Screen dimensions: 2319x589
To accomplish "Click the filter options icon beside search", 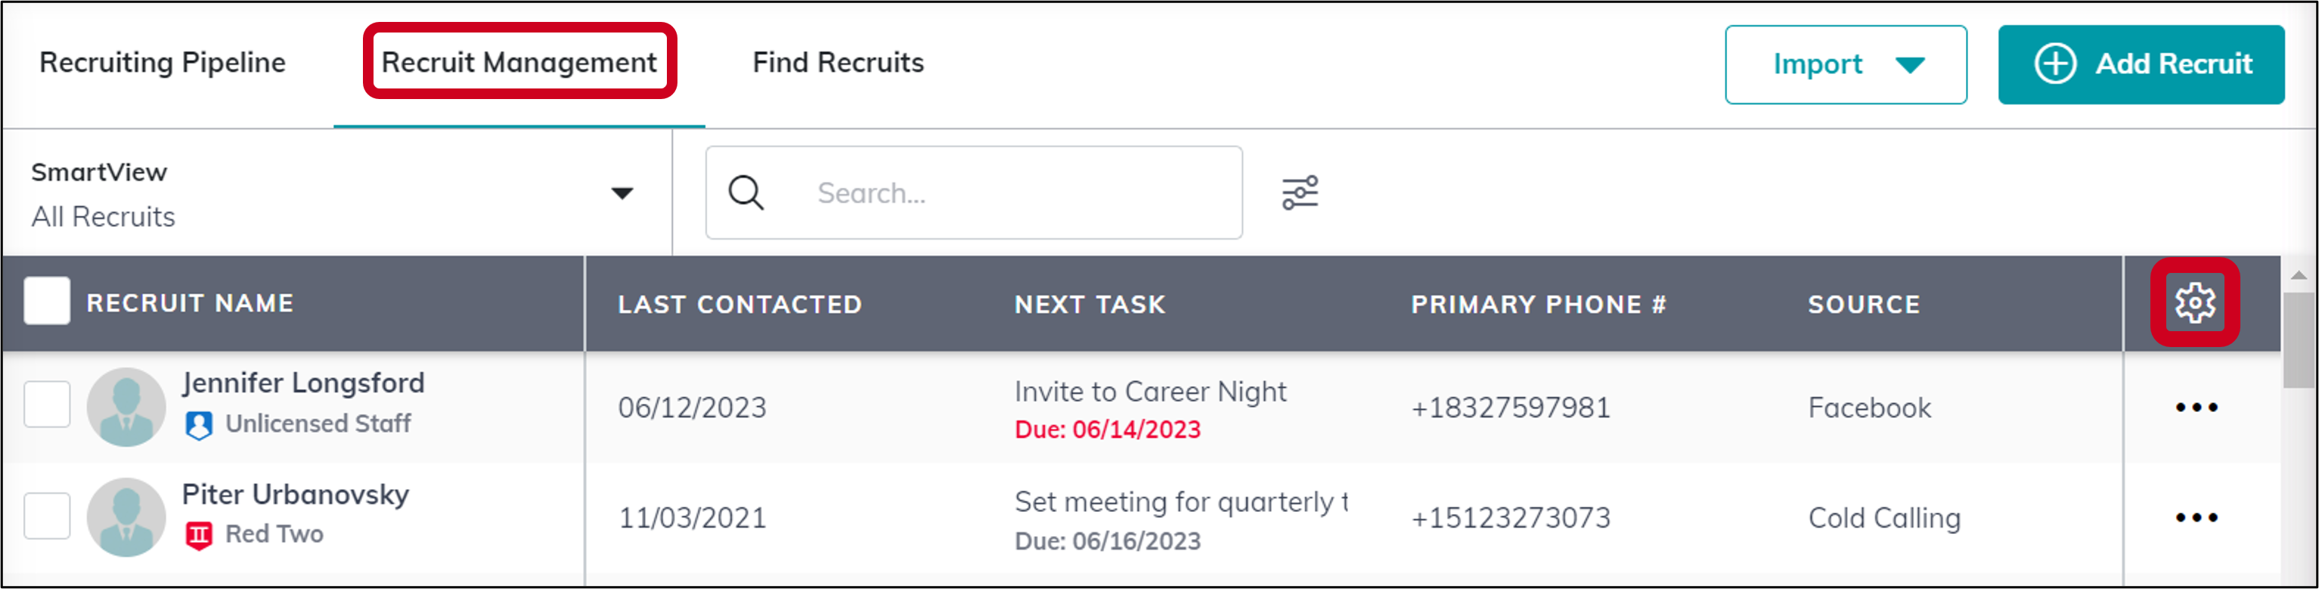I will [x=1300, y=192].
